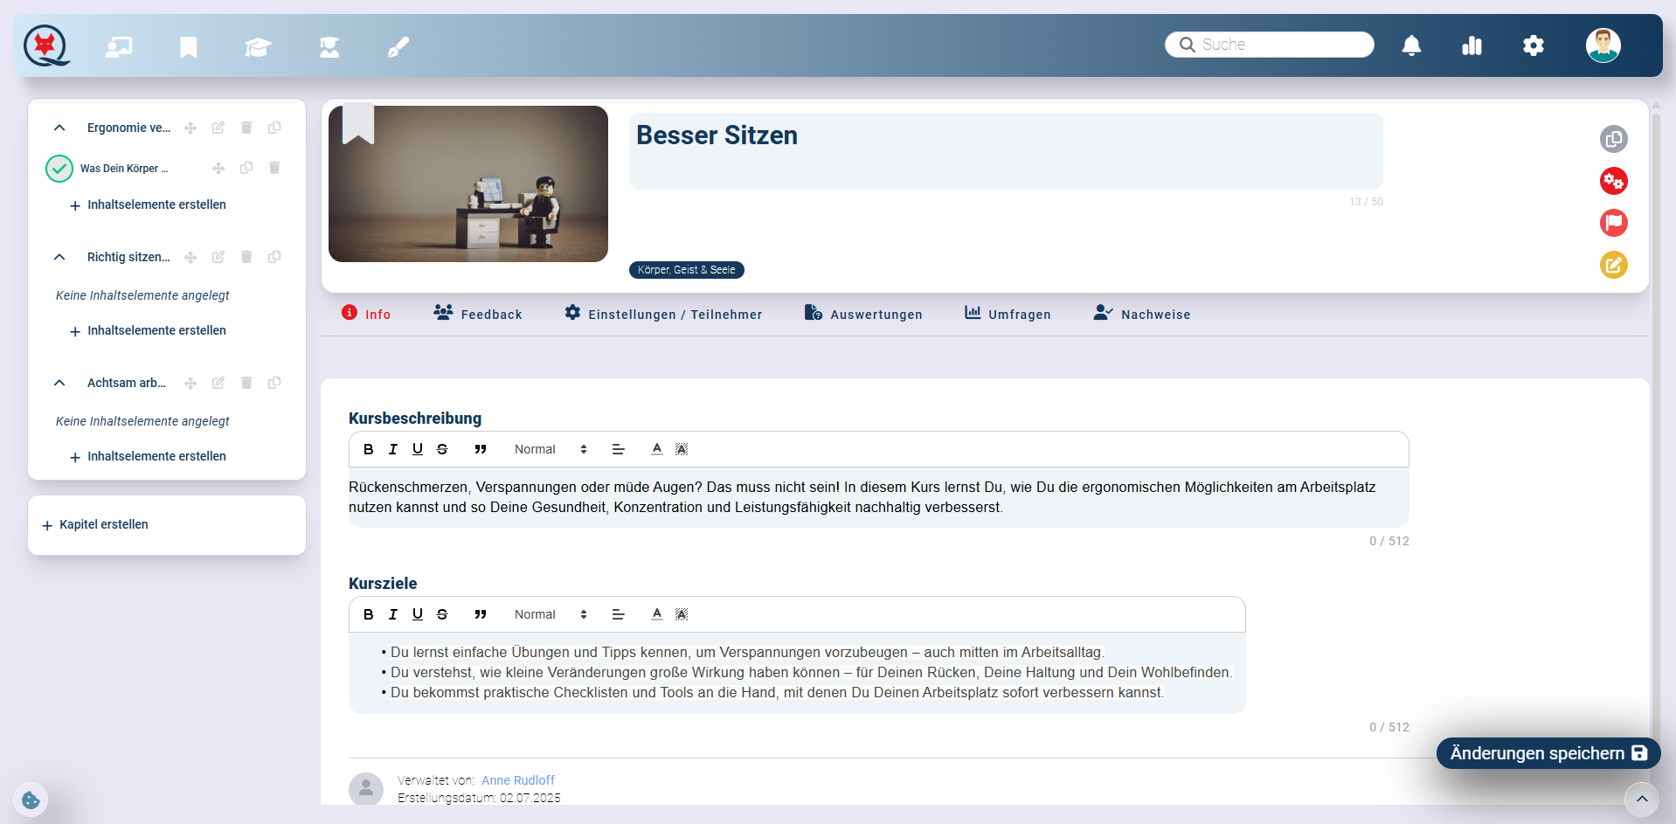Duplicate the Ergonomie chapter

coord(274,128)
